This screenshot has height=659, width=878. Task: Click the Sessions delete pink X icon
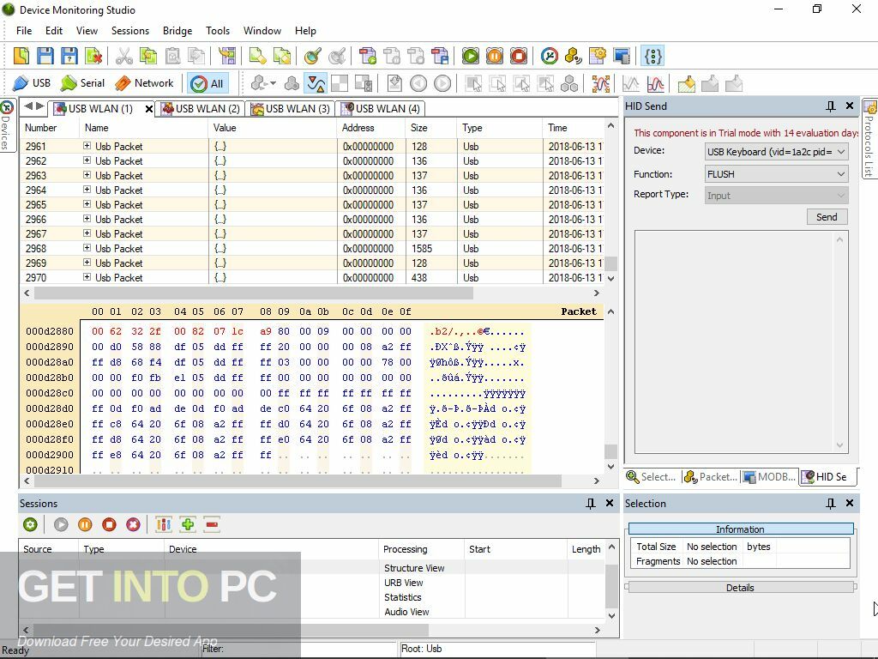click(133, 524)
